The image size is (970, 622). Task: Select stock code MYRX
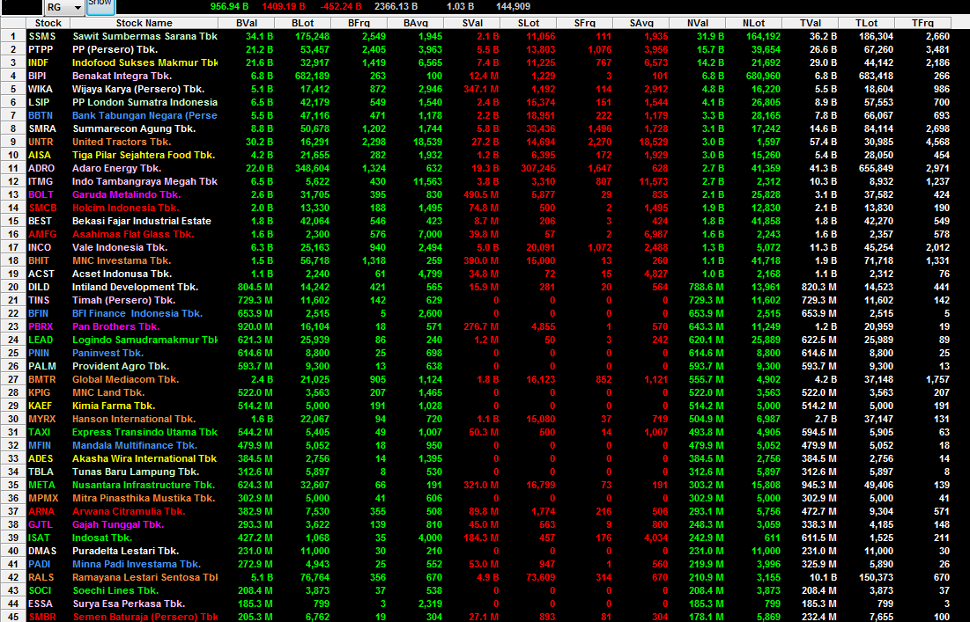point(41,419)
